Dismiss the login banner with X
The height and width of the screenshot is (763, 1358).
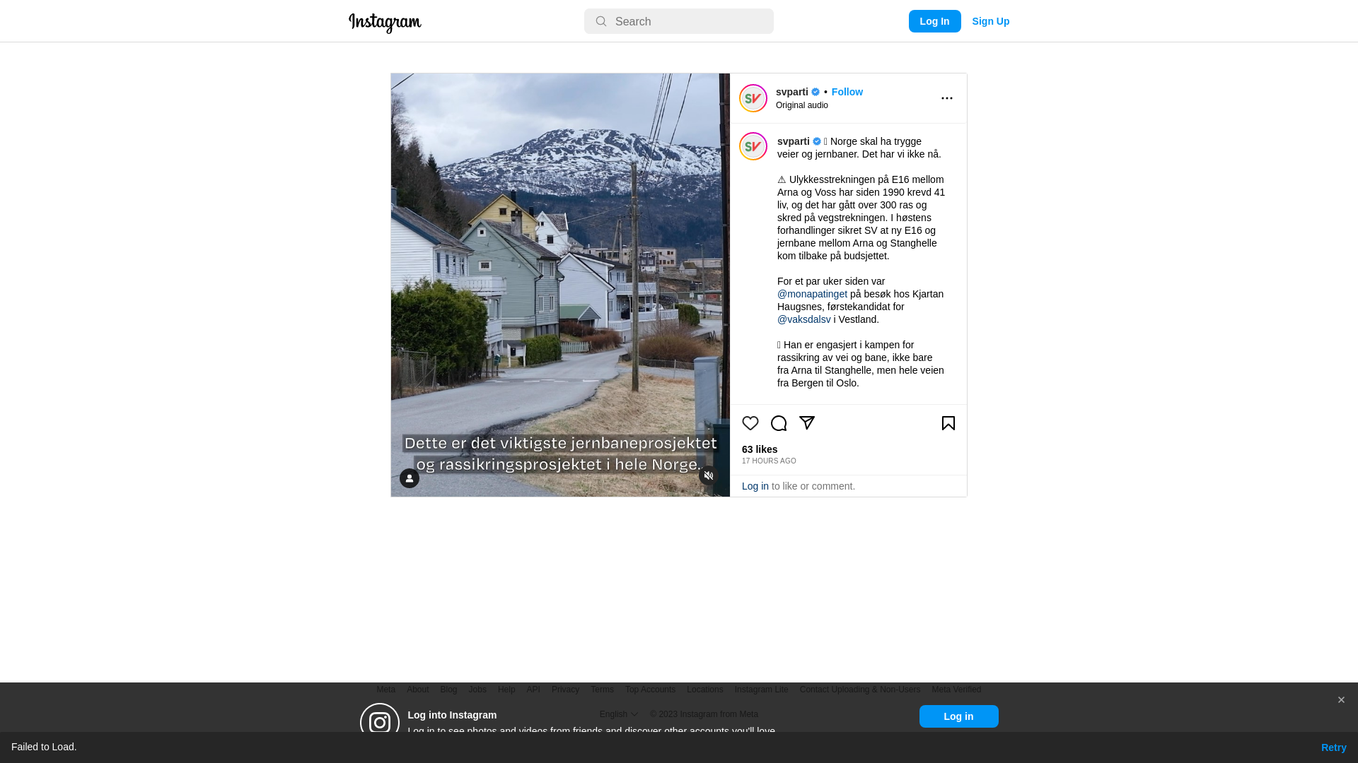tap(1341, 700)
